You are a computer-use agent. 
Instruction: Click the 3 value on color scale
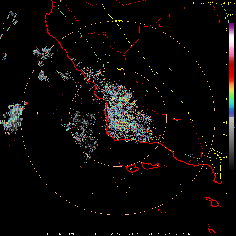[x=226, y=76]
